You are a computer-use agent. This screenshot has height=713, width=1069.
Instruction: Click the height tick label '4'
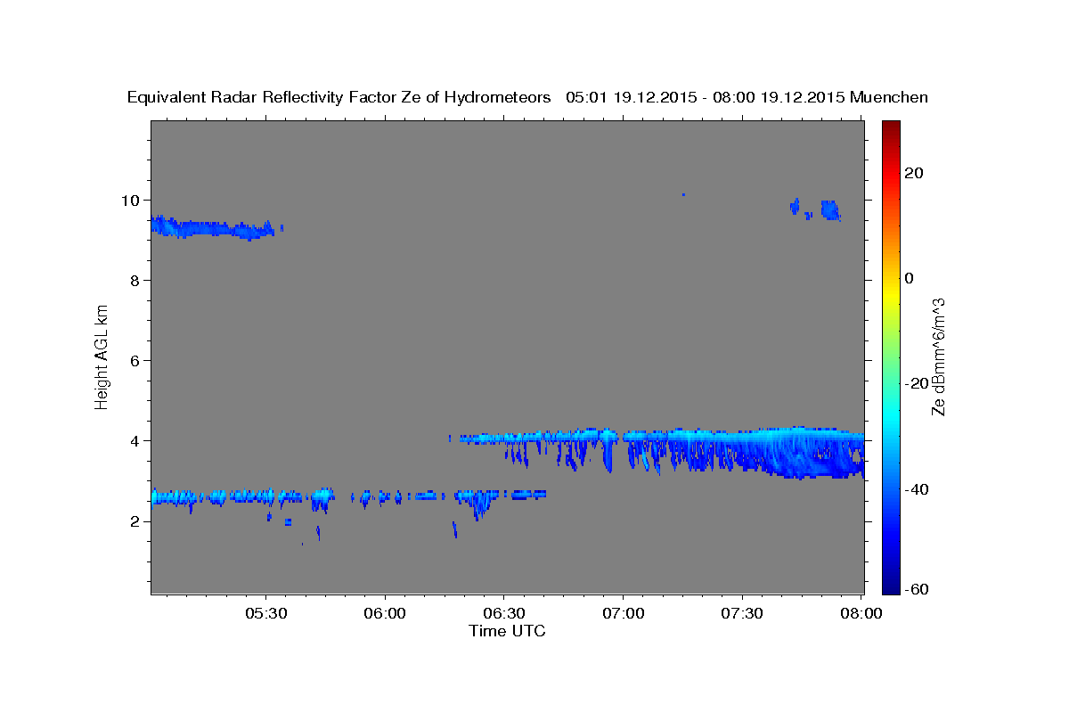(x=136, y=441)
